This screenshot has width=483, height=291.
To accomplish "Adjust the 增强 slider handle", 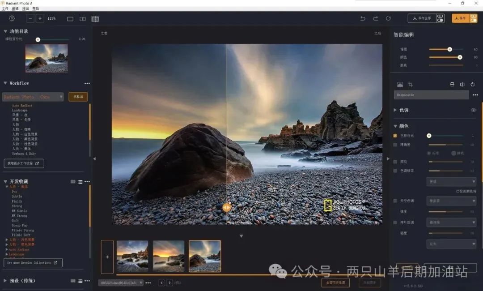I will tap(450, 49).
